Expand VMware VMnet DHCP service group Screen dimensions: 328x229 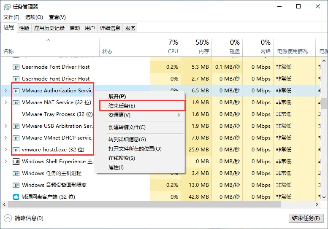tap(6, 137)
